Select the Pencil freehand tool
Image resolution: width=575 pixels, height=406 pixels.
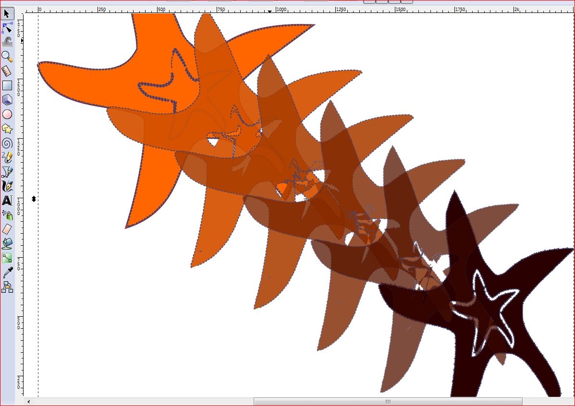coord(7,157)
